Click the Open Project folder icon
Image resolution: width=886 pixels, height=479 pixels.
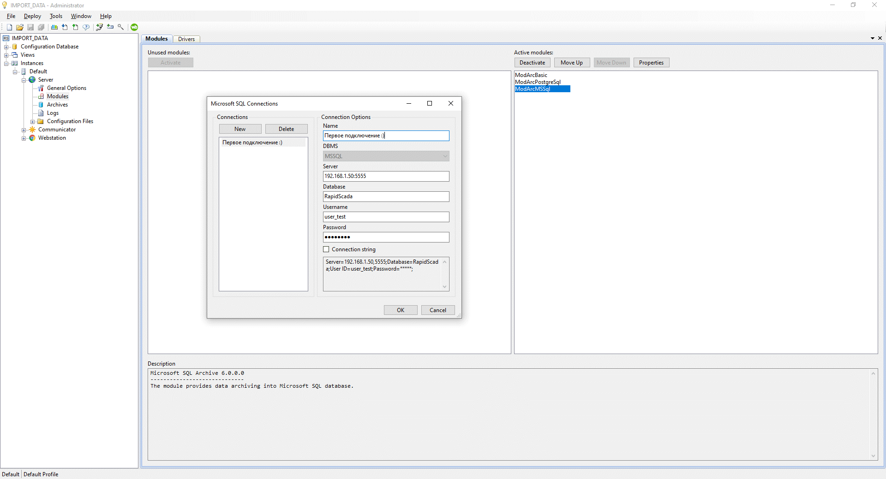(20, 27)
